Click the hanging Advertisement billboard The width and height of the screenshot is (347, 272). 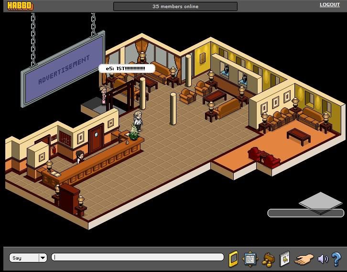coord(63,69)
